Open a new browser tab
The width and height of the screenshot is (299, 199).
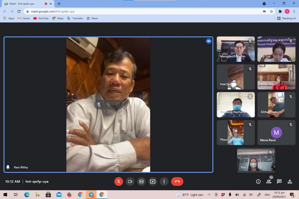pos(59,4)
